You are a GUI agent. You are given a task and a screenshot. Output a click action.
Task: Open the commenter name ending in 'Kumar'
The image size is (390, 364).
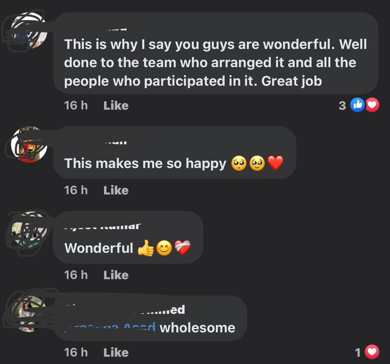[102, 226]
